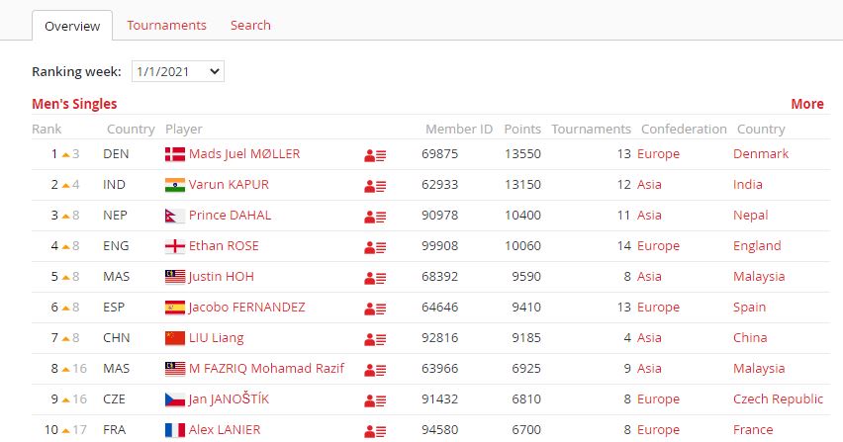The height and width of the screenshot is (442, 843).
Task: Open profile card icon for Varun KAPUR
Action: [375, 186]
